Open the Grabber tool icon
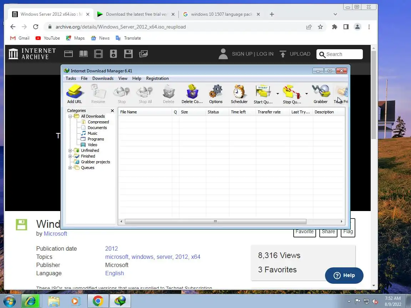The height and width of the screenshot is (308, 411). [x=321, y=94]
